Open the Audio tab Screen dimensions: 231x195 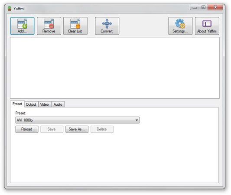point(58,104)
